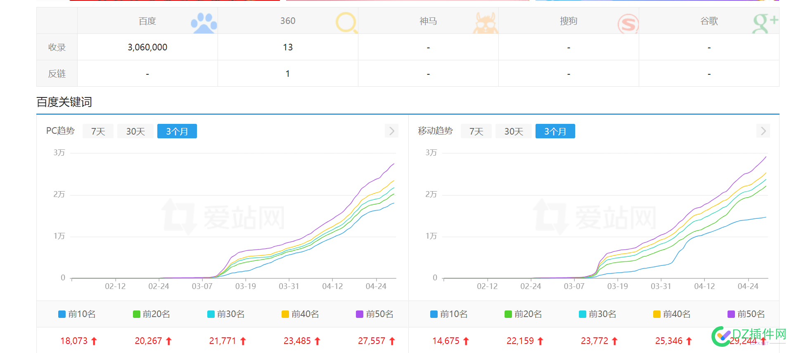Toggle yellow 前40名 legend swatch in mobile chart
Image resolution: width=794 pixels, height=353 pixels.
[657, 314]
